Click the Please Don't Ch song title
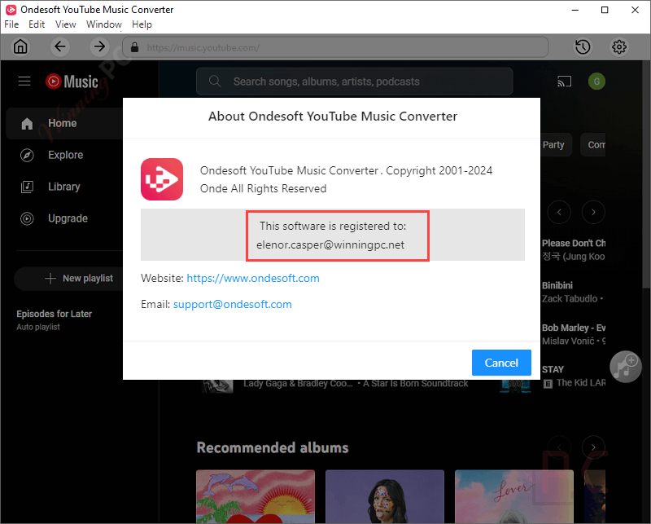This screenshot has width=651, height=524. 574,244
